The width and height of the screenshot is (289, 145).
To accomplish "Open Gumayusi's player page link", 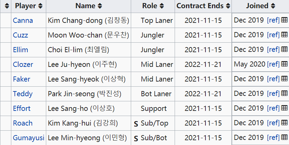I will pos(28,138).
